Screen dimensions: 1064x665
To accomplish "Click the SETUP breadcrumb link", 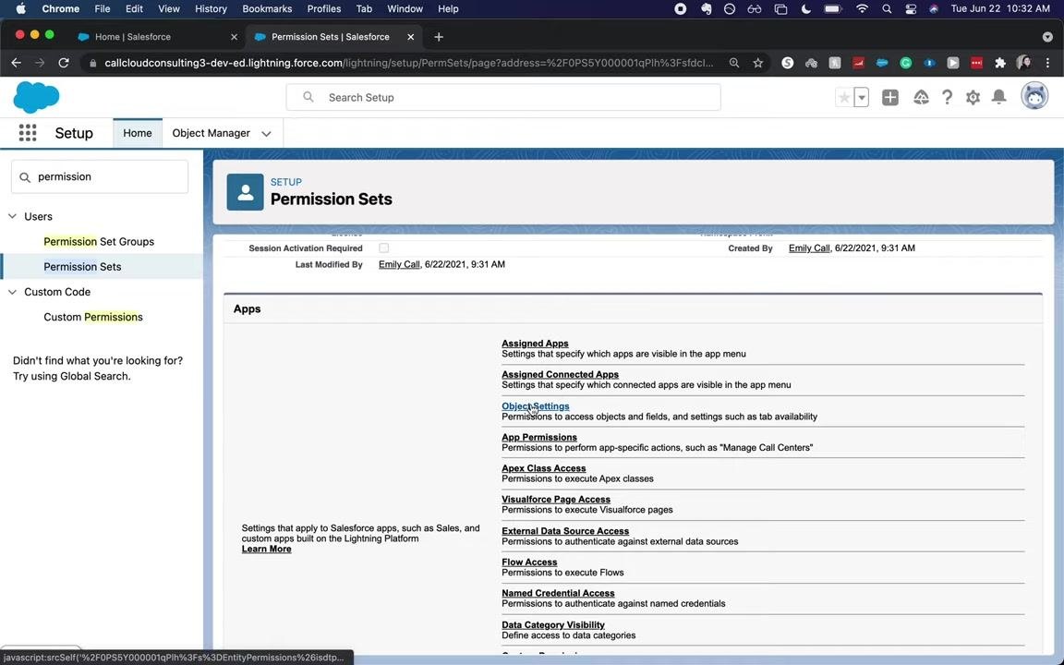I will (x=285, y=182).
